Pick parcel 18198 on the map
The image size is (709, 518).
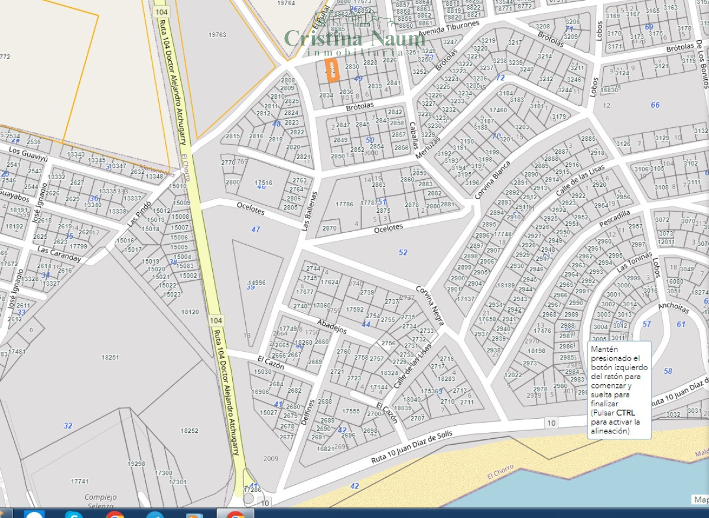(x=536, y=351)
